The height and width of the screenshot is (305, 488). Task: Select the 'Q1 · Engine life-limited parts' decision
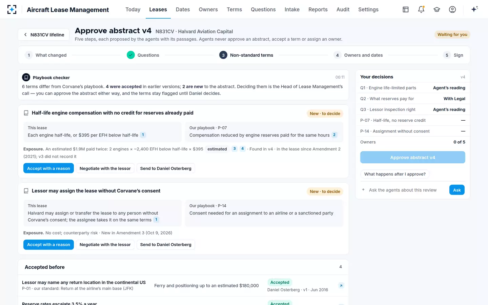(x=413, y=88)
